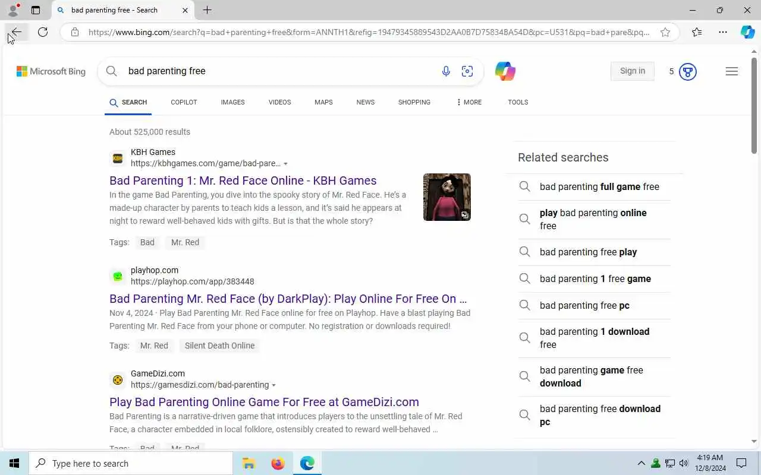Viewport: 761px width, 475px height.
Task: Click the Mr. Red tag under playhop result
Action: pyautogui.click(x=154, y=346)
